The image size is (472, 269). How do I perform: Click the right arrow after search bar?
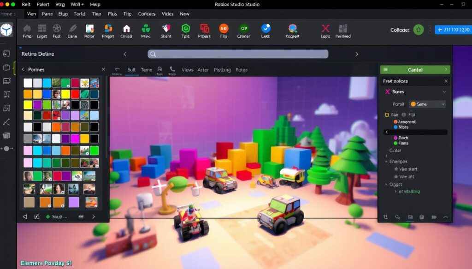[357, 54]
